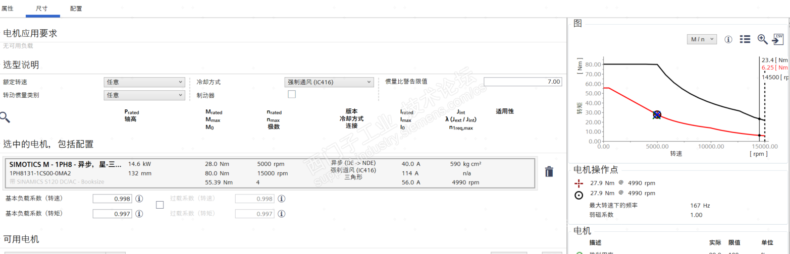This screenshot has height=254, width=790.
Task: Open the 转动惯量类别 dropdown
Action: click(144, 95)
